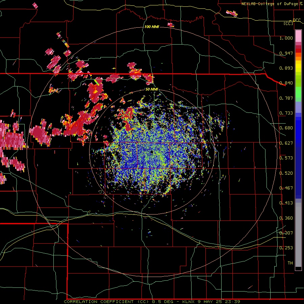304x304 pixels.
Task: Click the Correlation Coefficient KLNX caption at the bottom
Action: [x=152, y=302]
